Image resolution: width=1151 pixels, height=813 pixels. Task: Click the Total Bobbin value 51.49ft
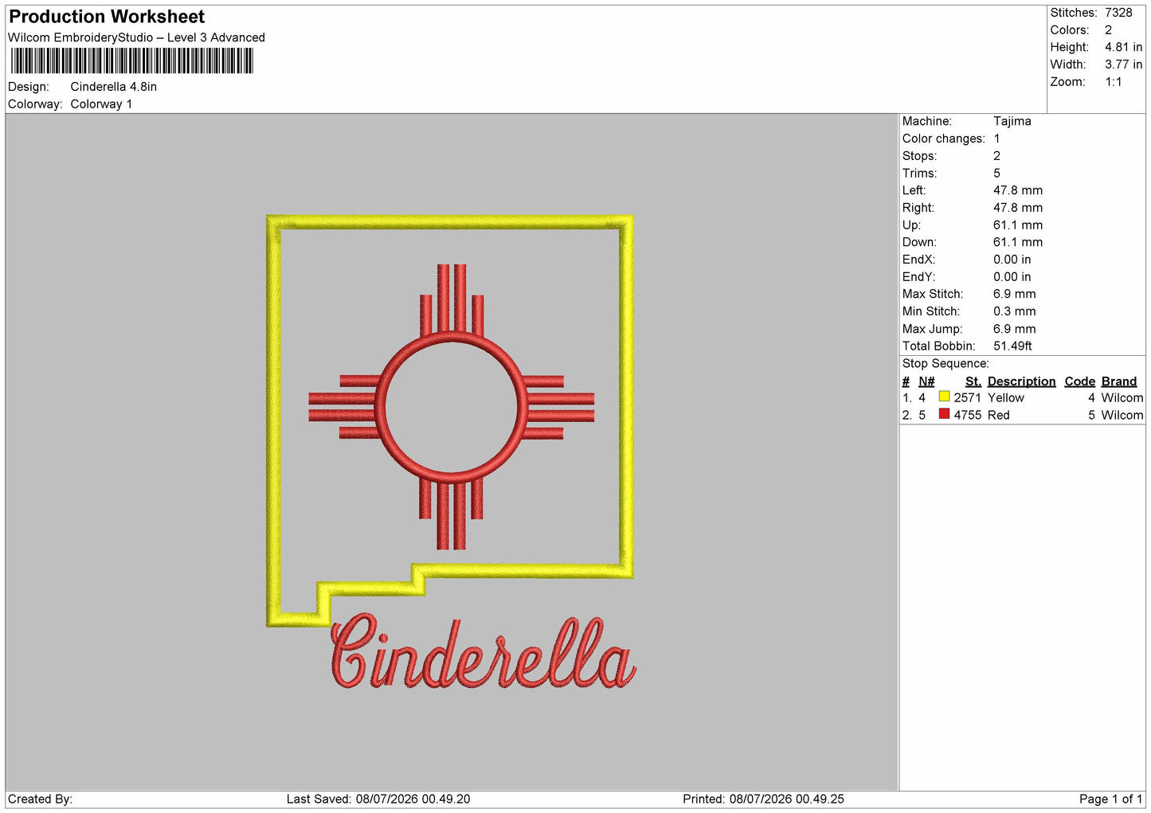pyautogui.click(x=1013, y=346)
